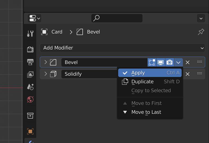Remove the Solidify modifier
This screenshot has width=209, height=143.
pyautogui.click(x=188, y=74)
